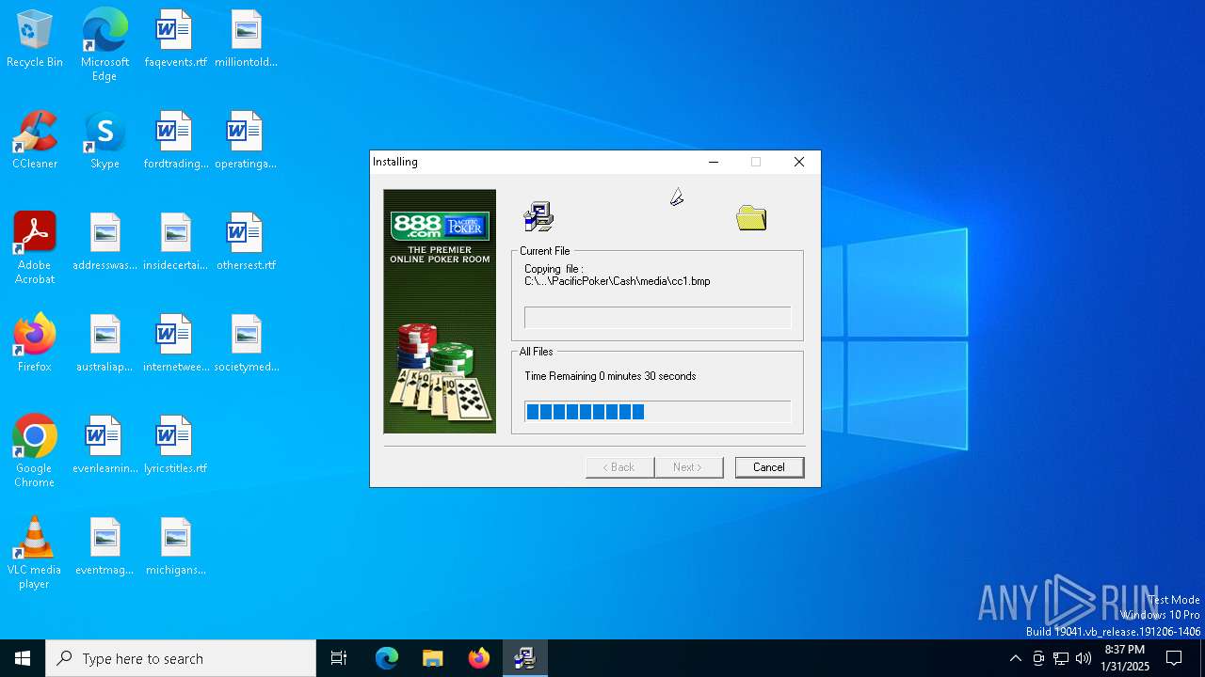The image size is (1205, 677).
Task: Open Firefox desktop shortcut
Action: 35,343
